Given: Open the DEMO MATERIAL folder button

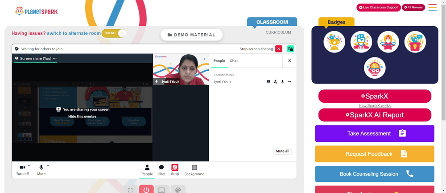Looking at the screenshot, I should (191, 35).
